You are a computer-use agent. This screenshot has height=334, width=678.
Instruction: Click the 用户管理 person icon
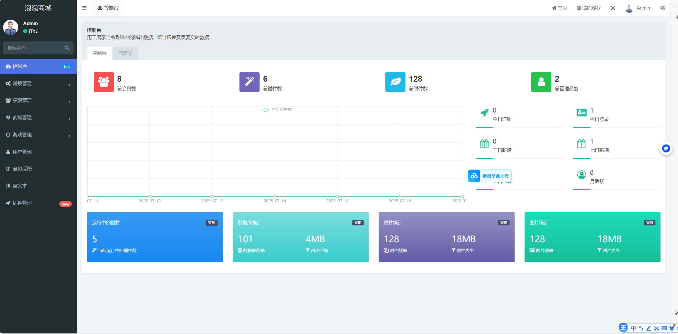click(8, 152)
